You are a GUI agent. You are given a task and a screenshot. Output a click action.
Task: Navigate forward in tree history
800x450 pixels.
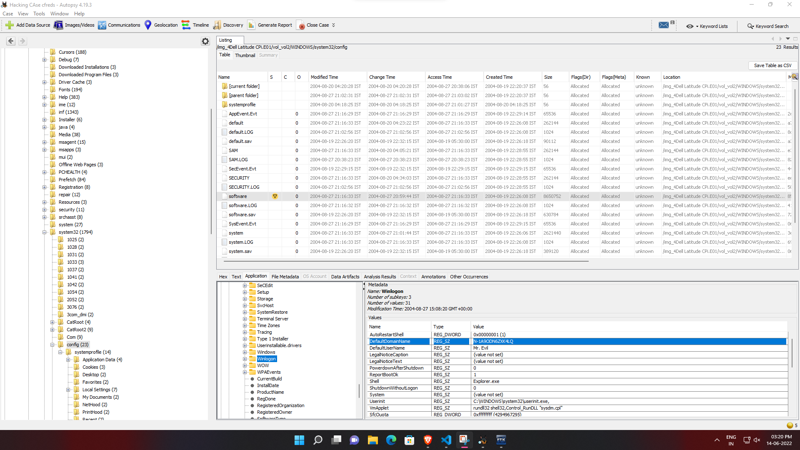[22, 41]
